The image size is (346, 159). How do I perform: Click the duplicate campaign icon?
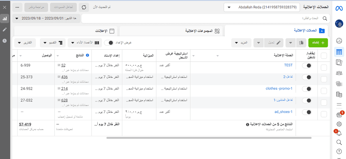click(301, 43)
